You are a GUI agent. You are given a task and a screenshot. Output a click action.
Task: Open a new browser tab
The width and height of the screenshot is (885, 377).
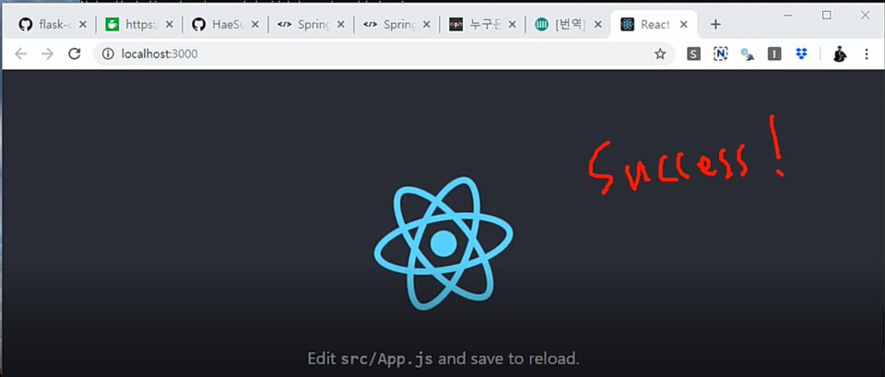coord(715,25)
